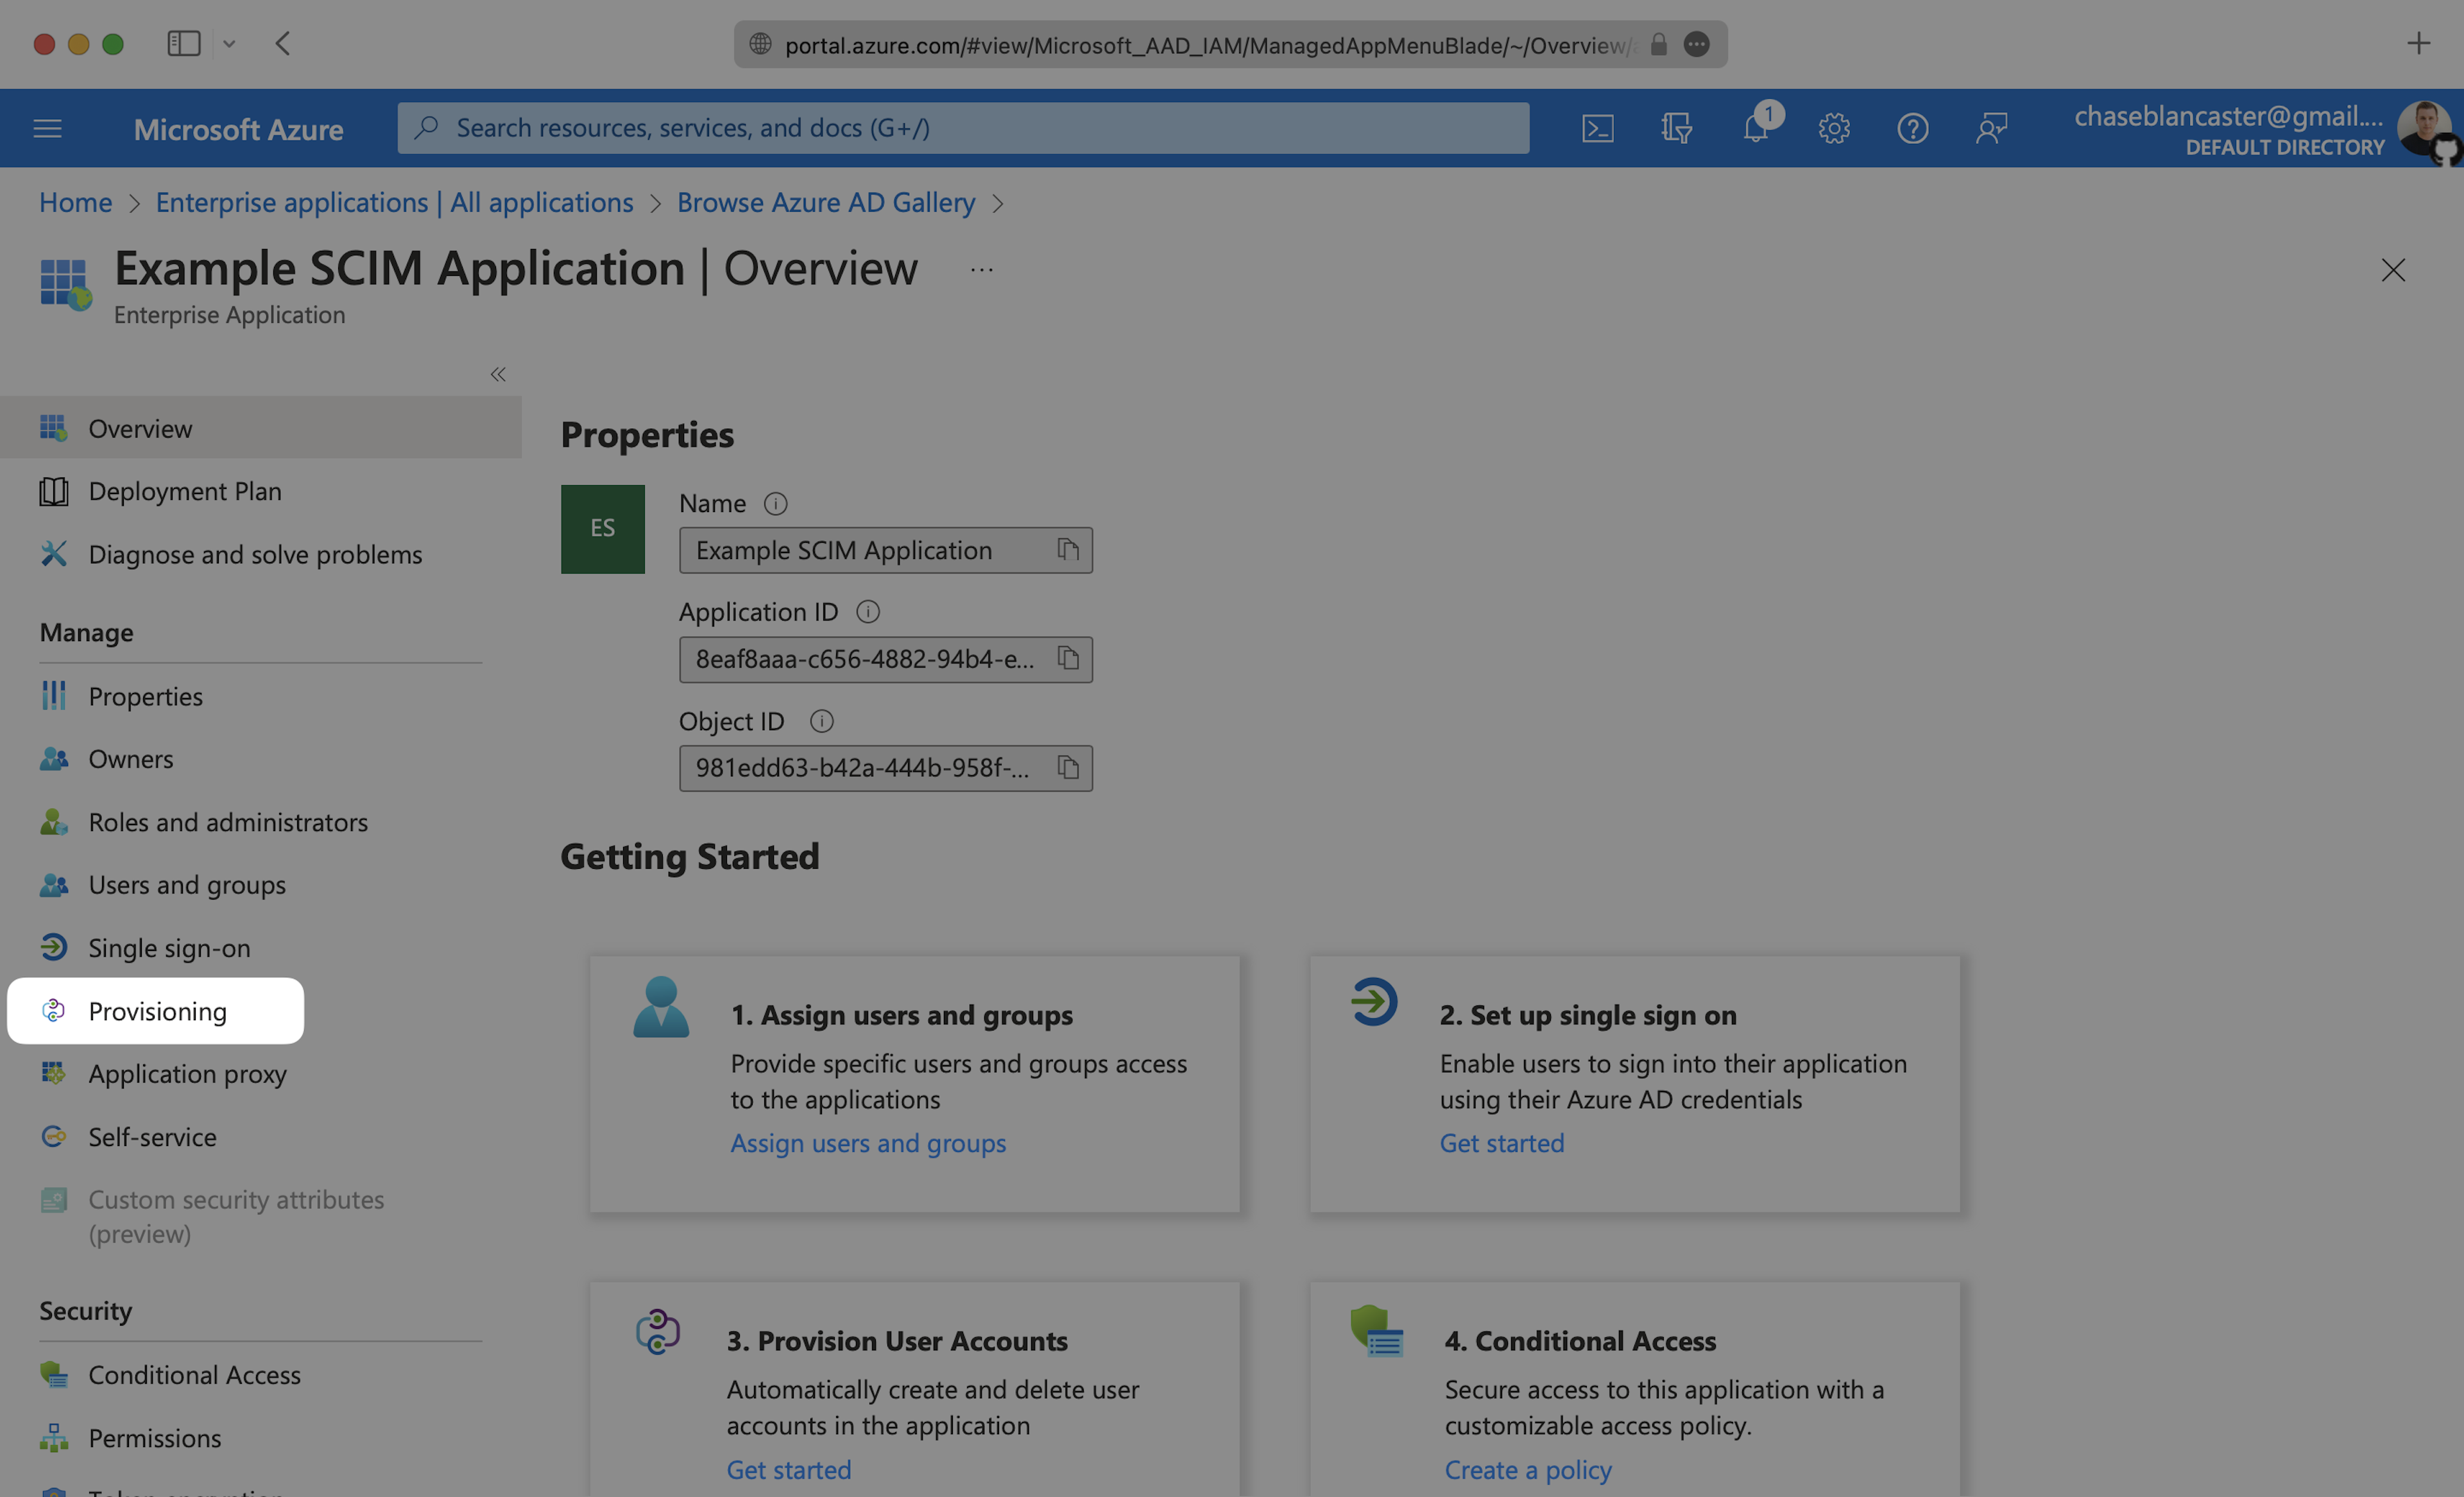Click info icon next to Name
Image resolution: width=2464 pixels, height=1497 pixels.
point(775,503)
